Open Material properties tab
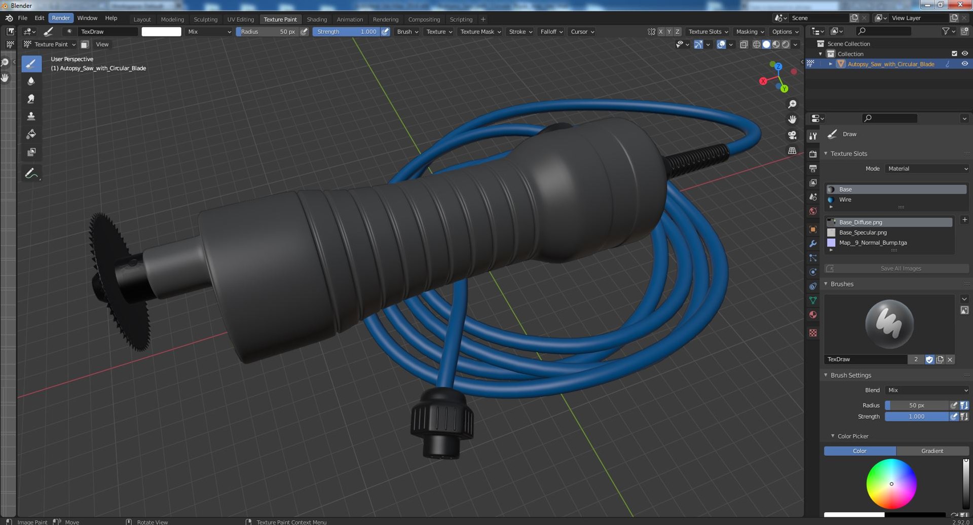973x525 pixels. [x=813, y=315]
